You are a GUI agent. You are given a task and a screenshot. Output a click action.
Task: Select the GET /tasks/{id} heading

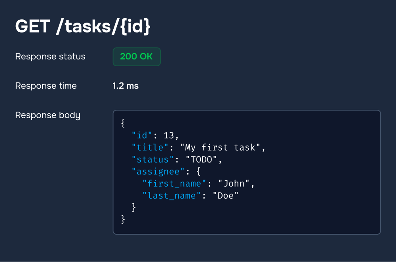pos(83,27)
